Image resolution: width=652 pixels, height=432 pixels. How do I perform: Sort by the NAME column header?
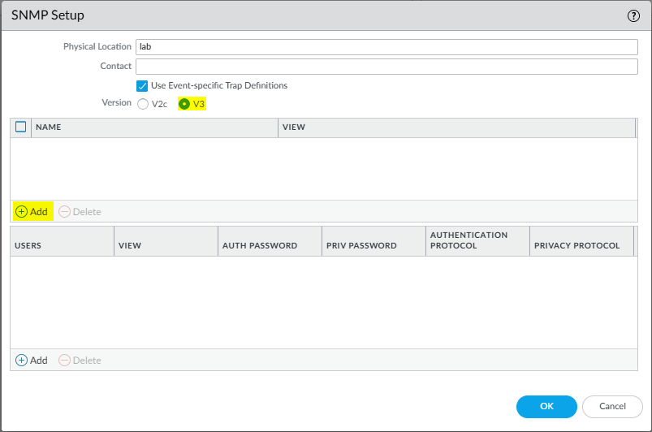coord(154,127)
